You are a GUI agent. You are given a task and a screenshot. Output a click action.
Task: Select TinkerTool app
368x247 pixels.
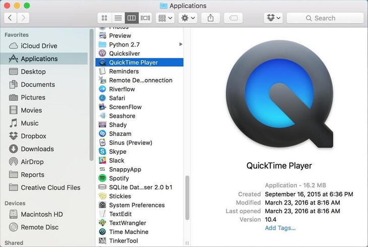coord(140,240)
